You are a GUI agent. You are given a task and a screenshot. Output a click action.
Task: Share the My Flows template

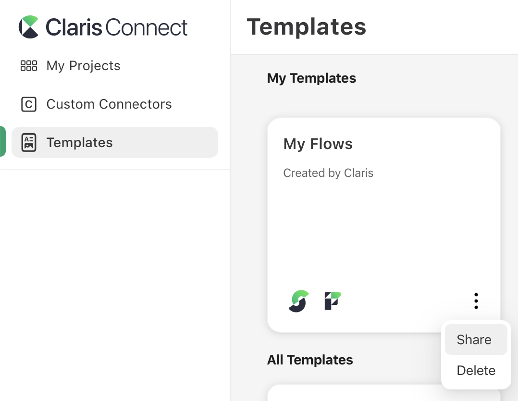[475, 339]
